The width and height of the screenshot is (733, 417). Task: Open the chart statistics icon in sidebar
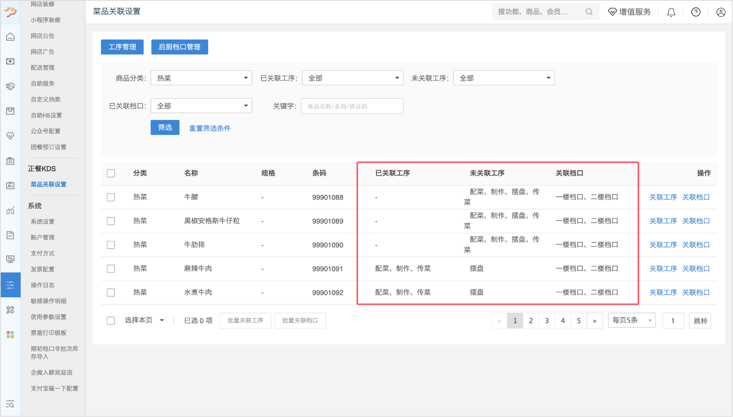pyautogui.click(x=10, y=210)
